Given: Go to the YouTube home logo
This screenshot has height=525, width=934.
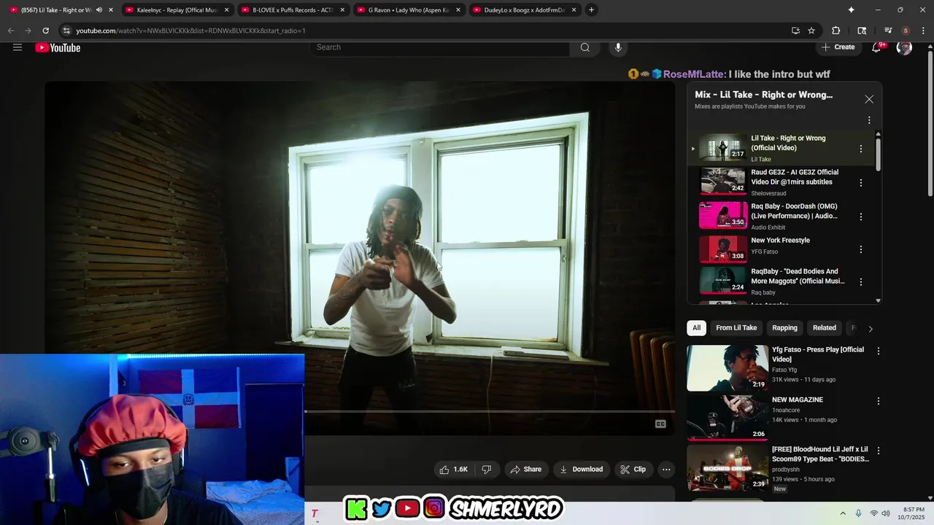Looking at the screenshot, I should [58, 47].
